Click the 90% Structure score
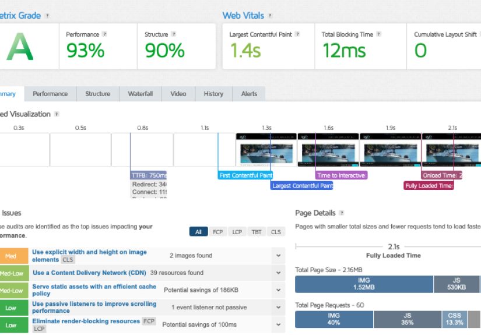The height and width of the screenshot is (335, 481). click(165, 51)
